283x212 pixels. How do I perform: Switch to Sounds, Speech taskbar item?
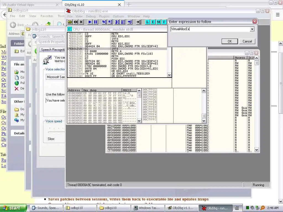point(46,208)
